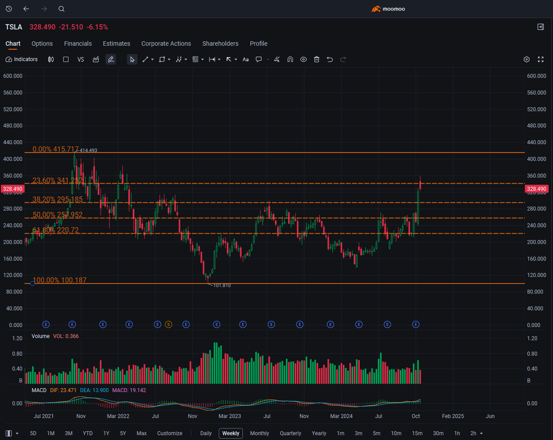Image resolution: width=553 pixels, height=440 pixels.
Task: Select the 1h interval
Action: point(457,433)
